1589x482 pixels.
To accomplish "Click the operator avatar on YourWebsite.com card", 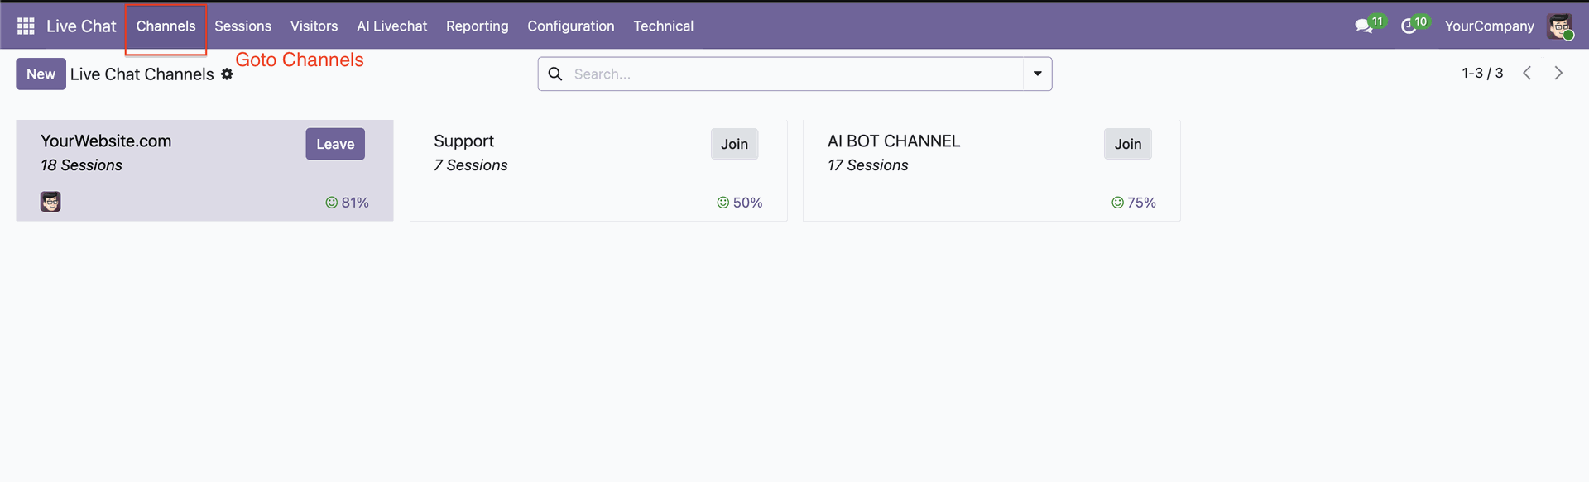I will point(50,202).
